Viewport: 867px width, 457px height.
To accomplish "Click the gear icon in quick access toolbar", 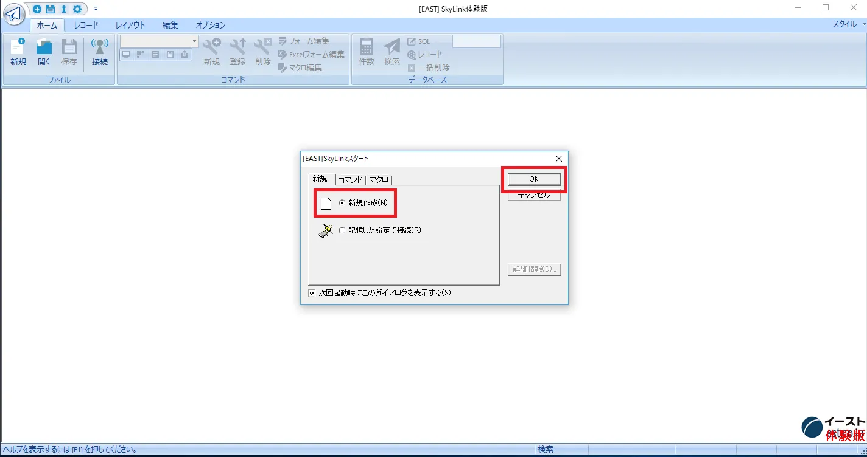I will coord(77,9).
